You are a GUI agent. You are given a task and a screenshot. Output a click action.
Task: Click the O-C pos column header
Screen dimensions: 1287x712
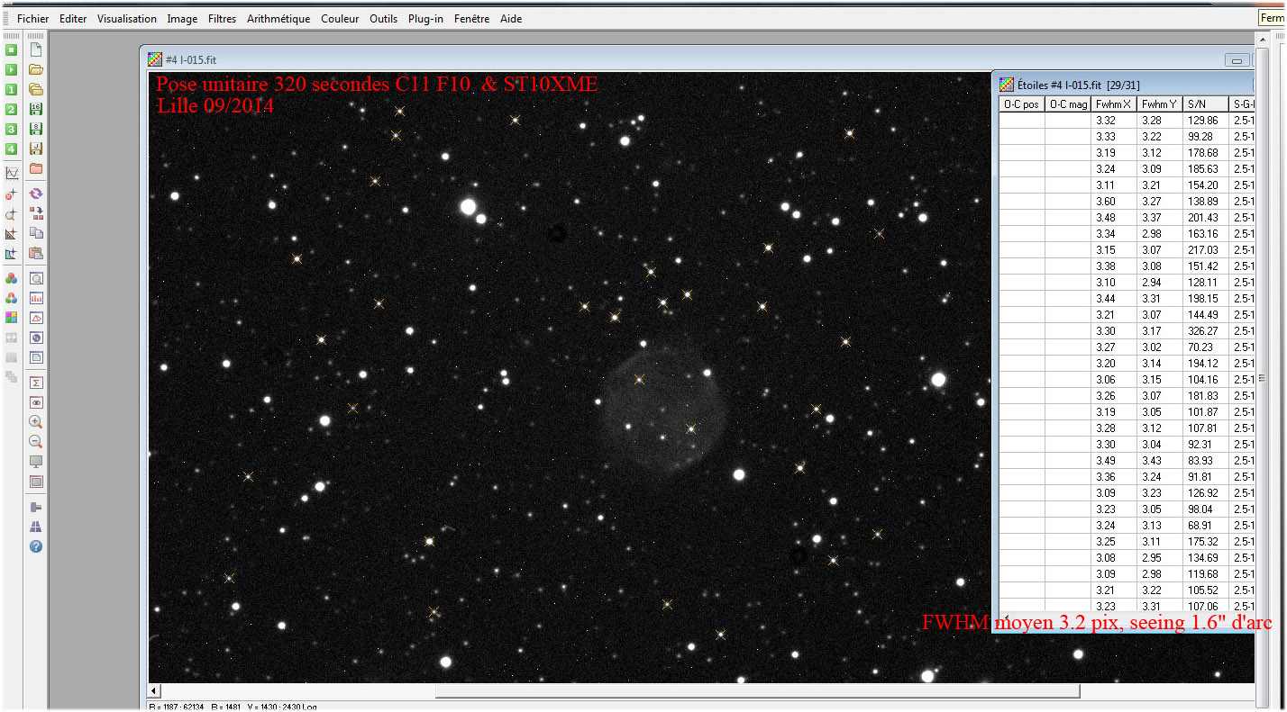1022,104
